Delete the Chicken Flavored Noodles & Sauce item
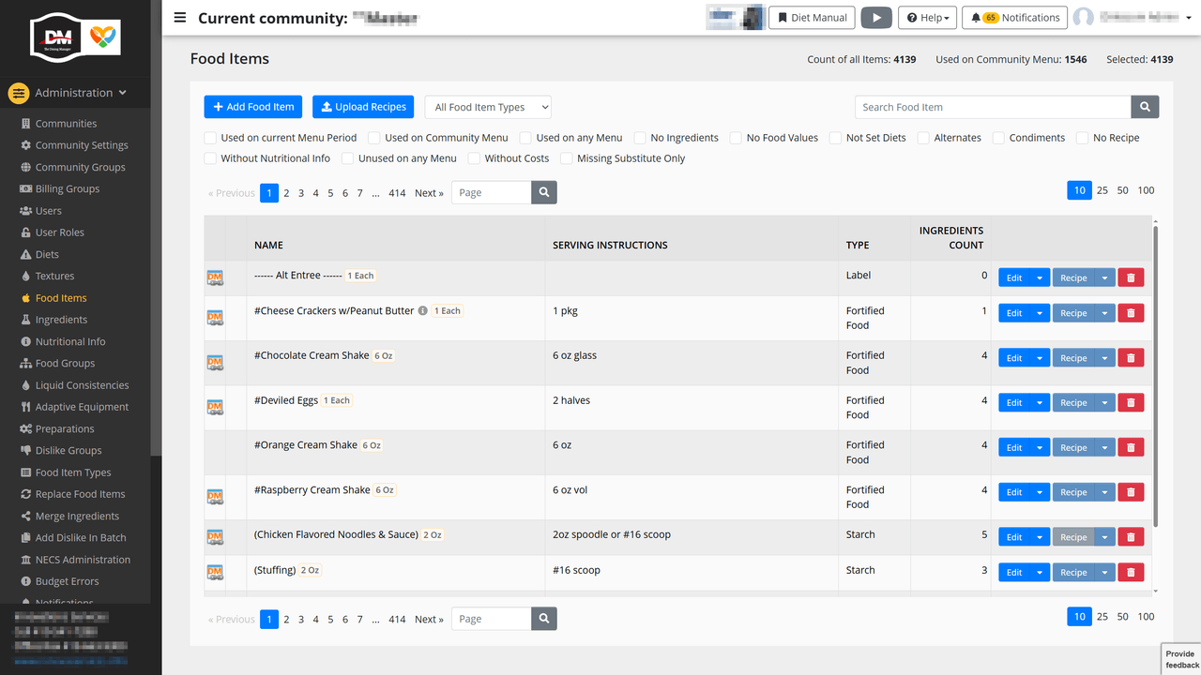Image resolution: width=1201 pixels, height=675 pixels. coord(1131,537)
